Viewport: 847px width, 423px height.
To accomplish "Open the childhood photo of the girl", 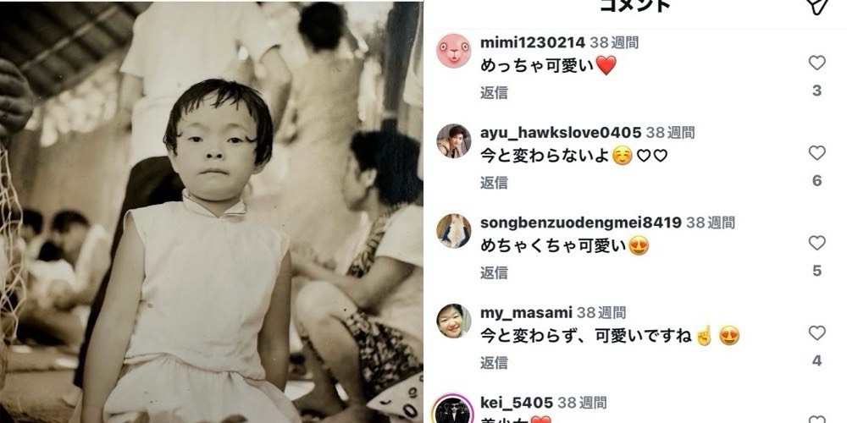I will (211, 212).
